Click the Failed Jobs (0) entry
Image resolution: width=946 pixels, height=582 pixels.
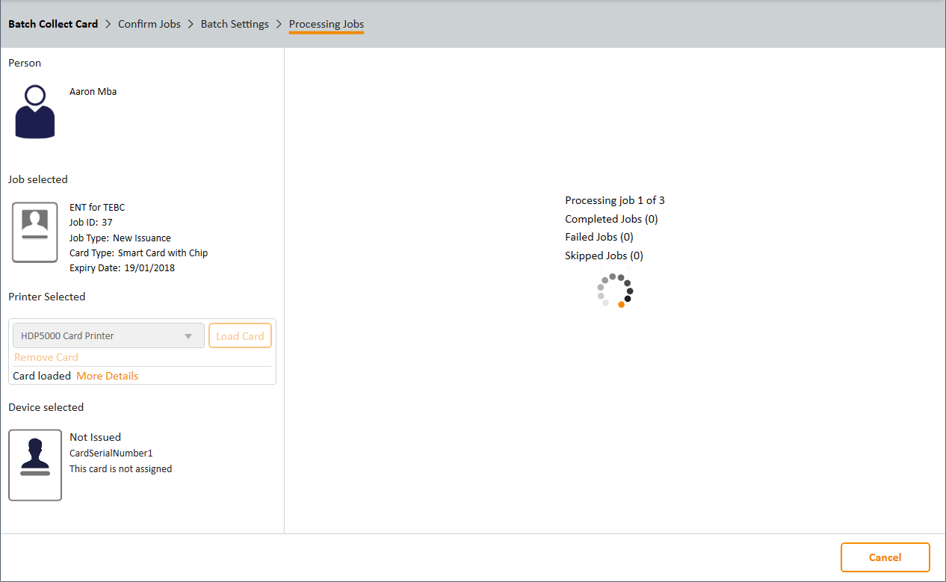(599, 237)
